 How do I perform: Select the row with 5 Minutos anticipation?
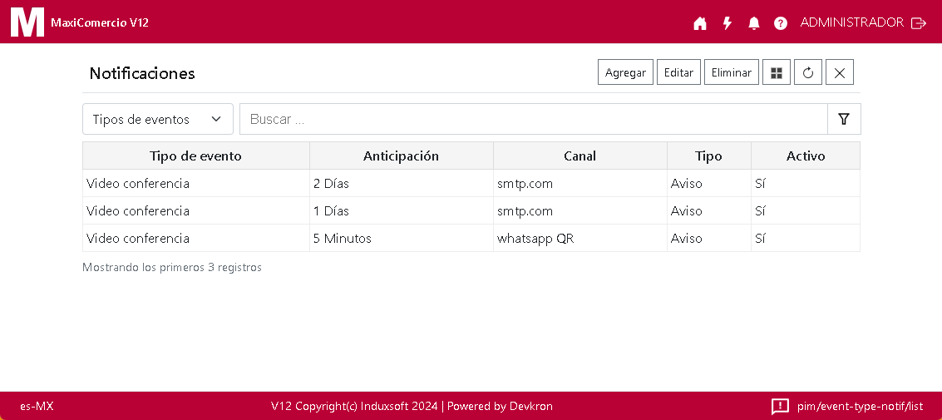401,238
